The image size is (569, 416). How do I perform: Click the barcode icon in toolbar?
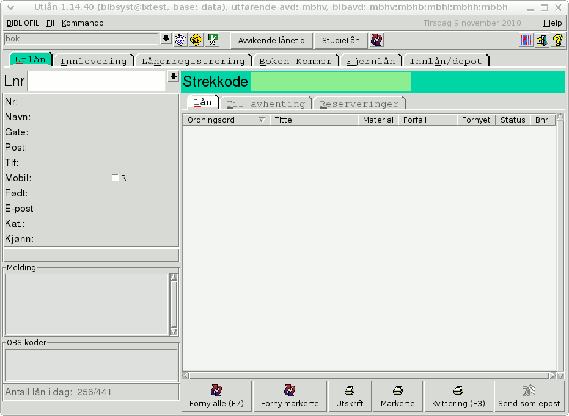pos(526,40)
